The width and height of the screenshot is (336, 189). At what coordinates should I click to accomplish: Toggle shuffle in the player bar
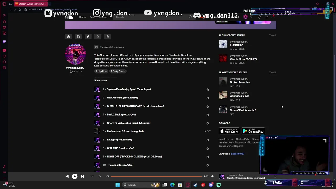(x=92, y=176)
